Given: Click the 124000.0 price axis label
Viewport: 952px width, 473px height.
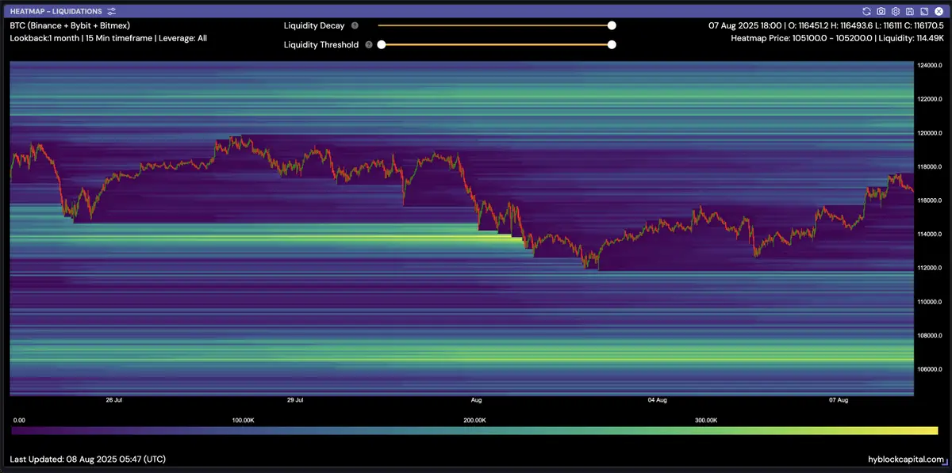Looking at the screenshot, I should click(929, 66).
